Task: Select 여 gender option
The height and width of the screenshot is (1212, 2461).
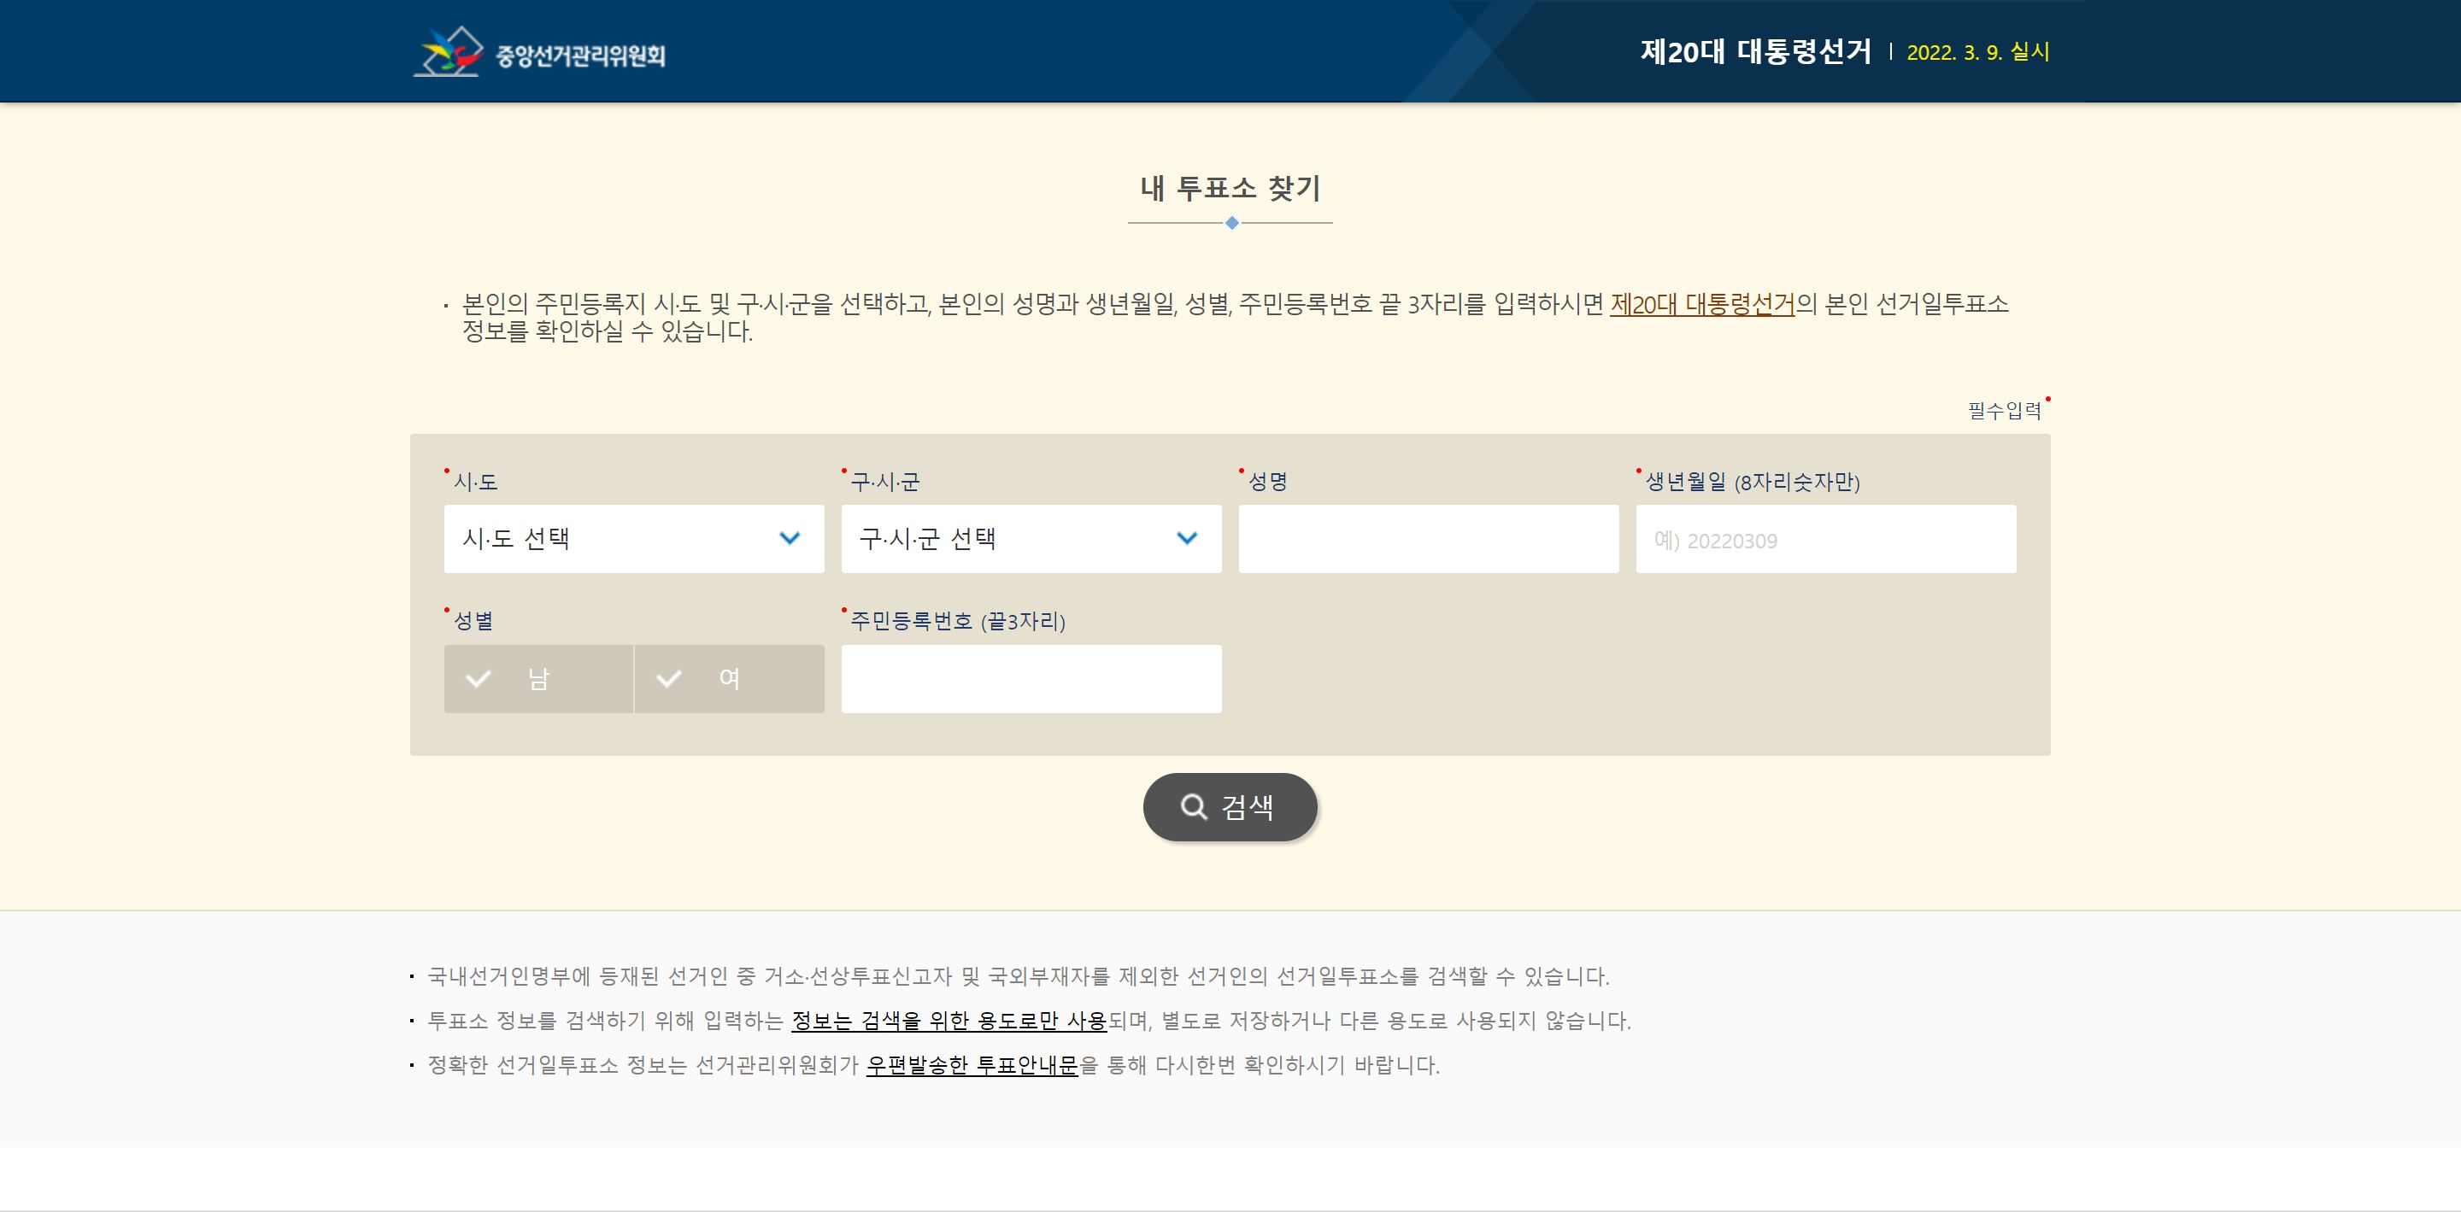Action: [729, 679]
